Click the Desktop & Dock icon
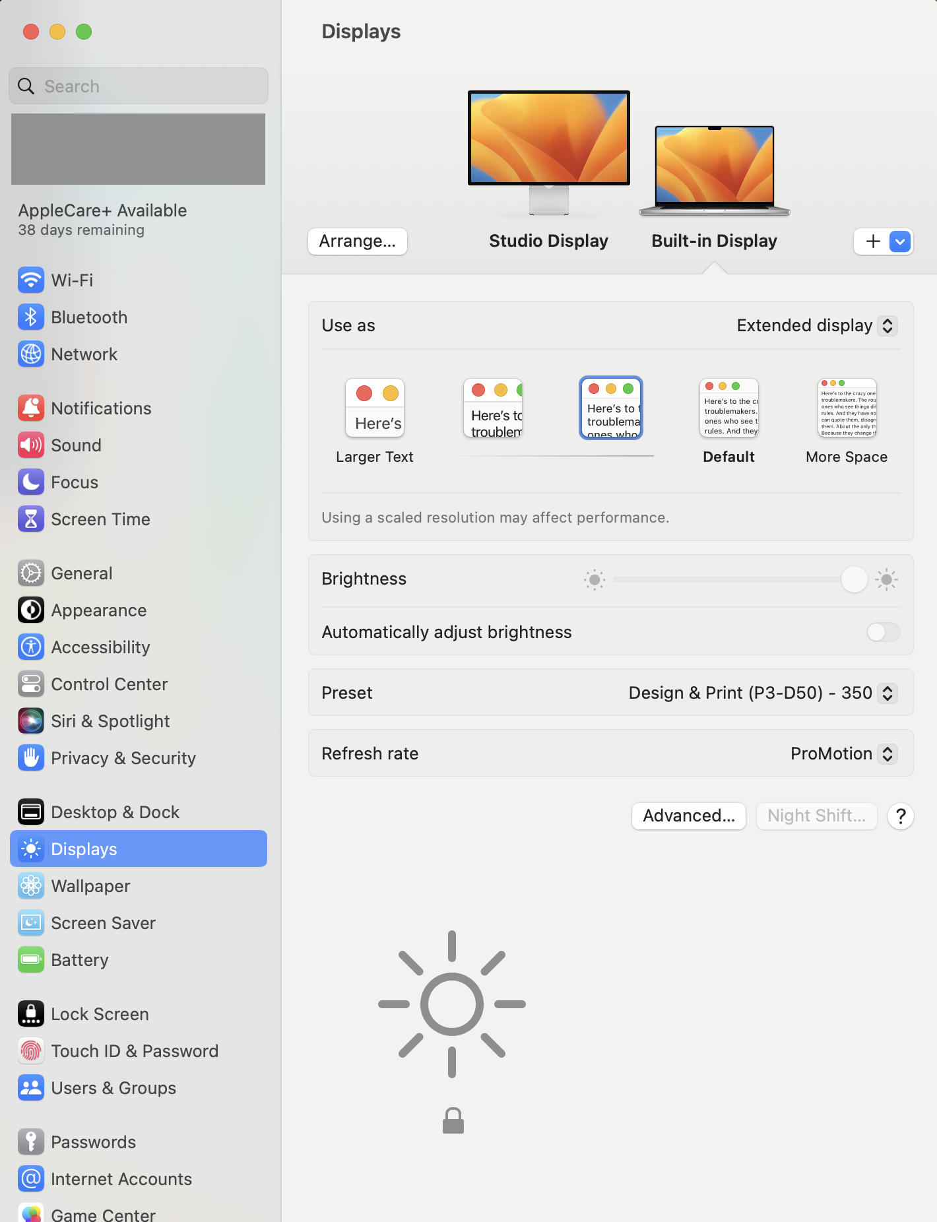This screenshot has width=937, height=1222. click(x=31, y=812)
